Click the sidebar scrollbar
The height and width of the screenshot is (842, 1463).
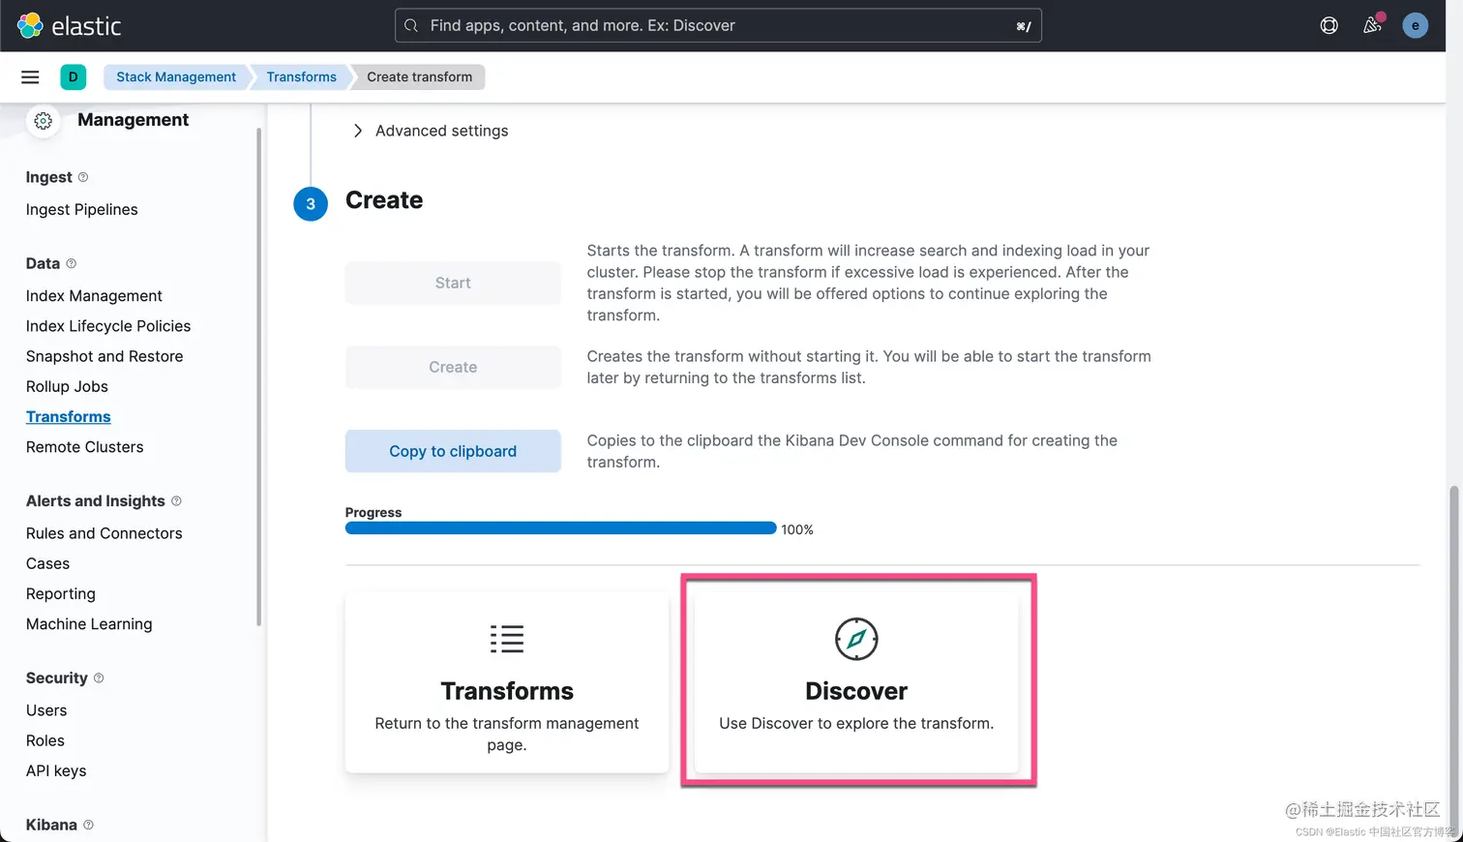click(258, 377)
